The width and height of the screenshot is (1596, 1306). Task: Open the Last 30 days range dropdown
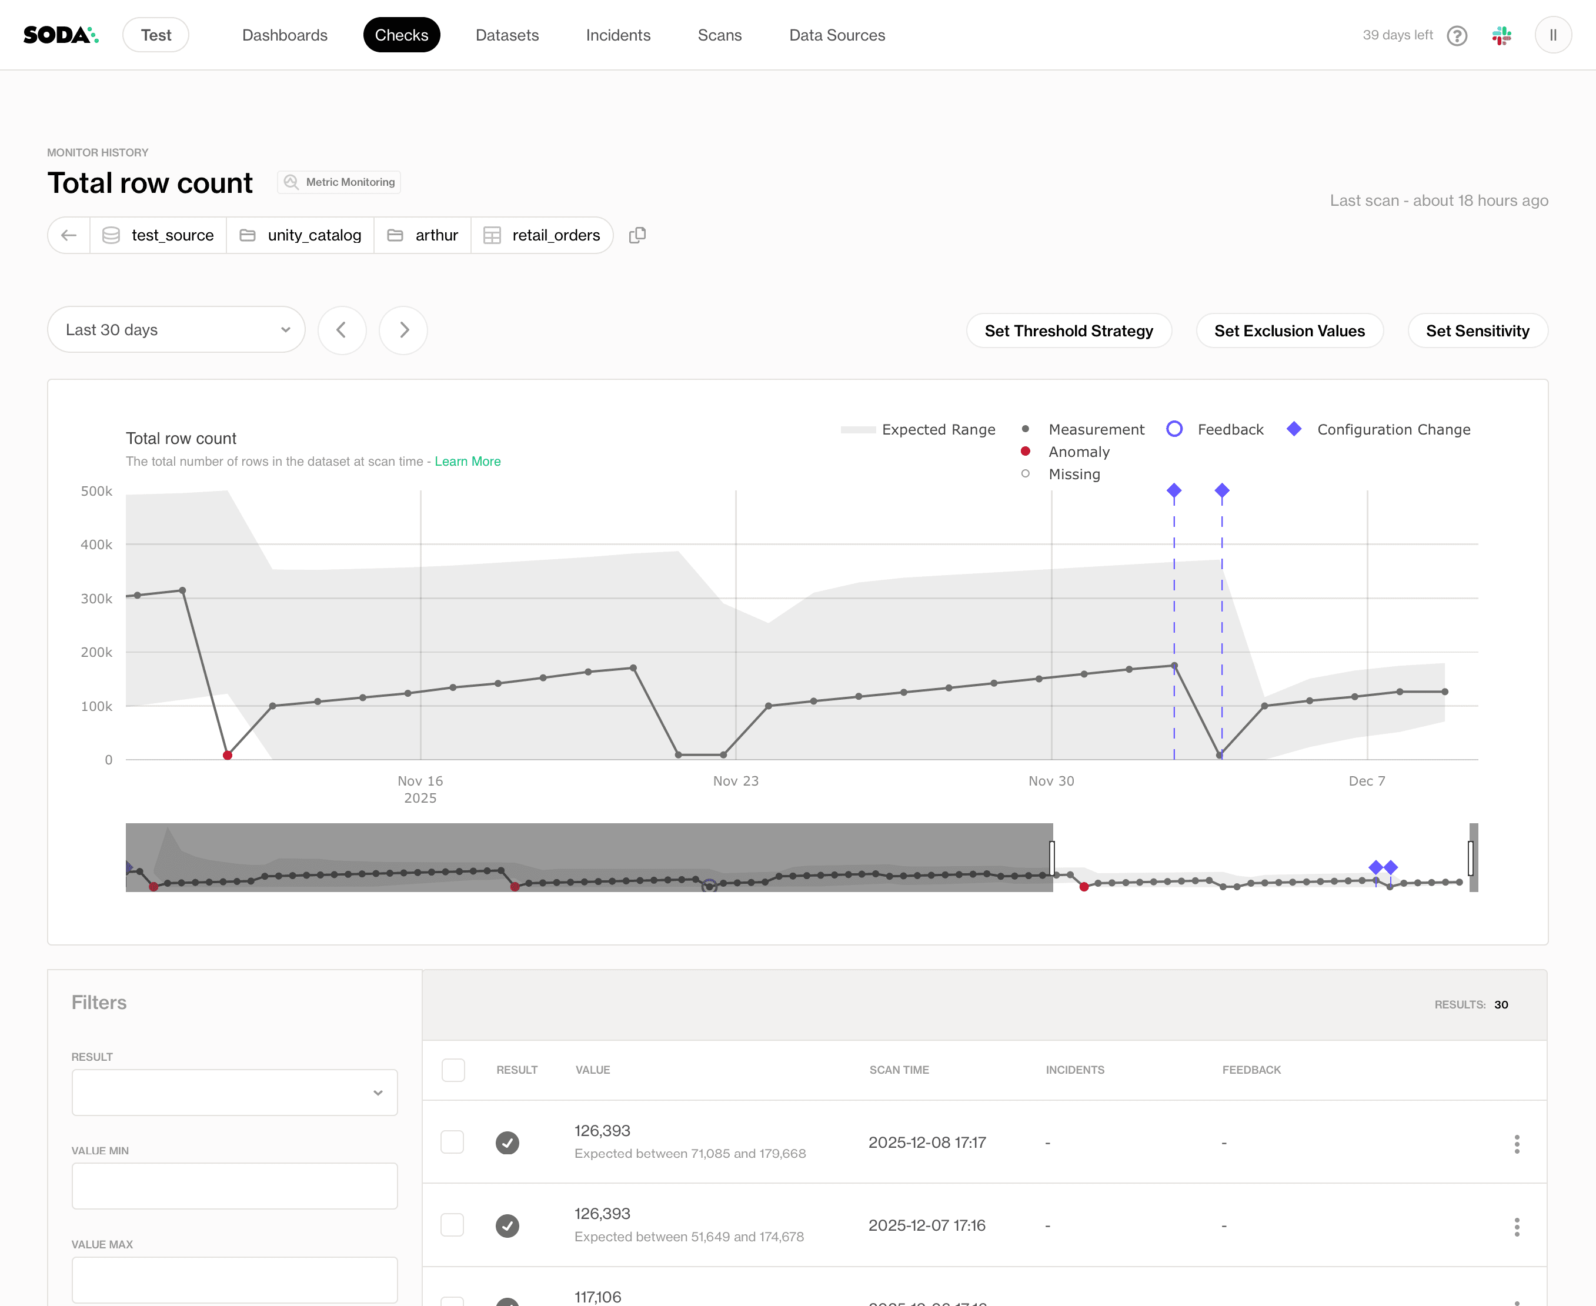click(176, 329)
